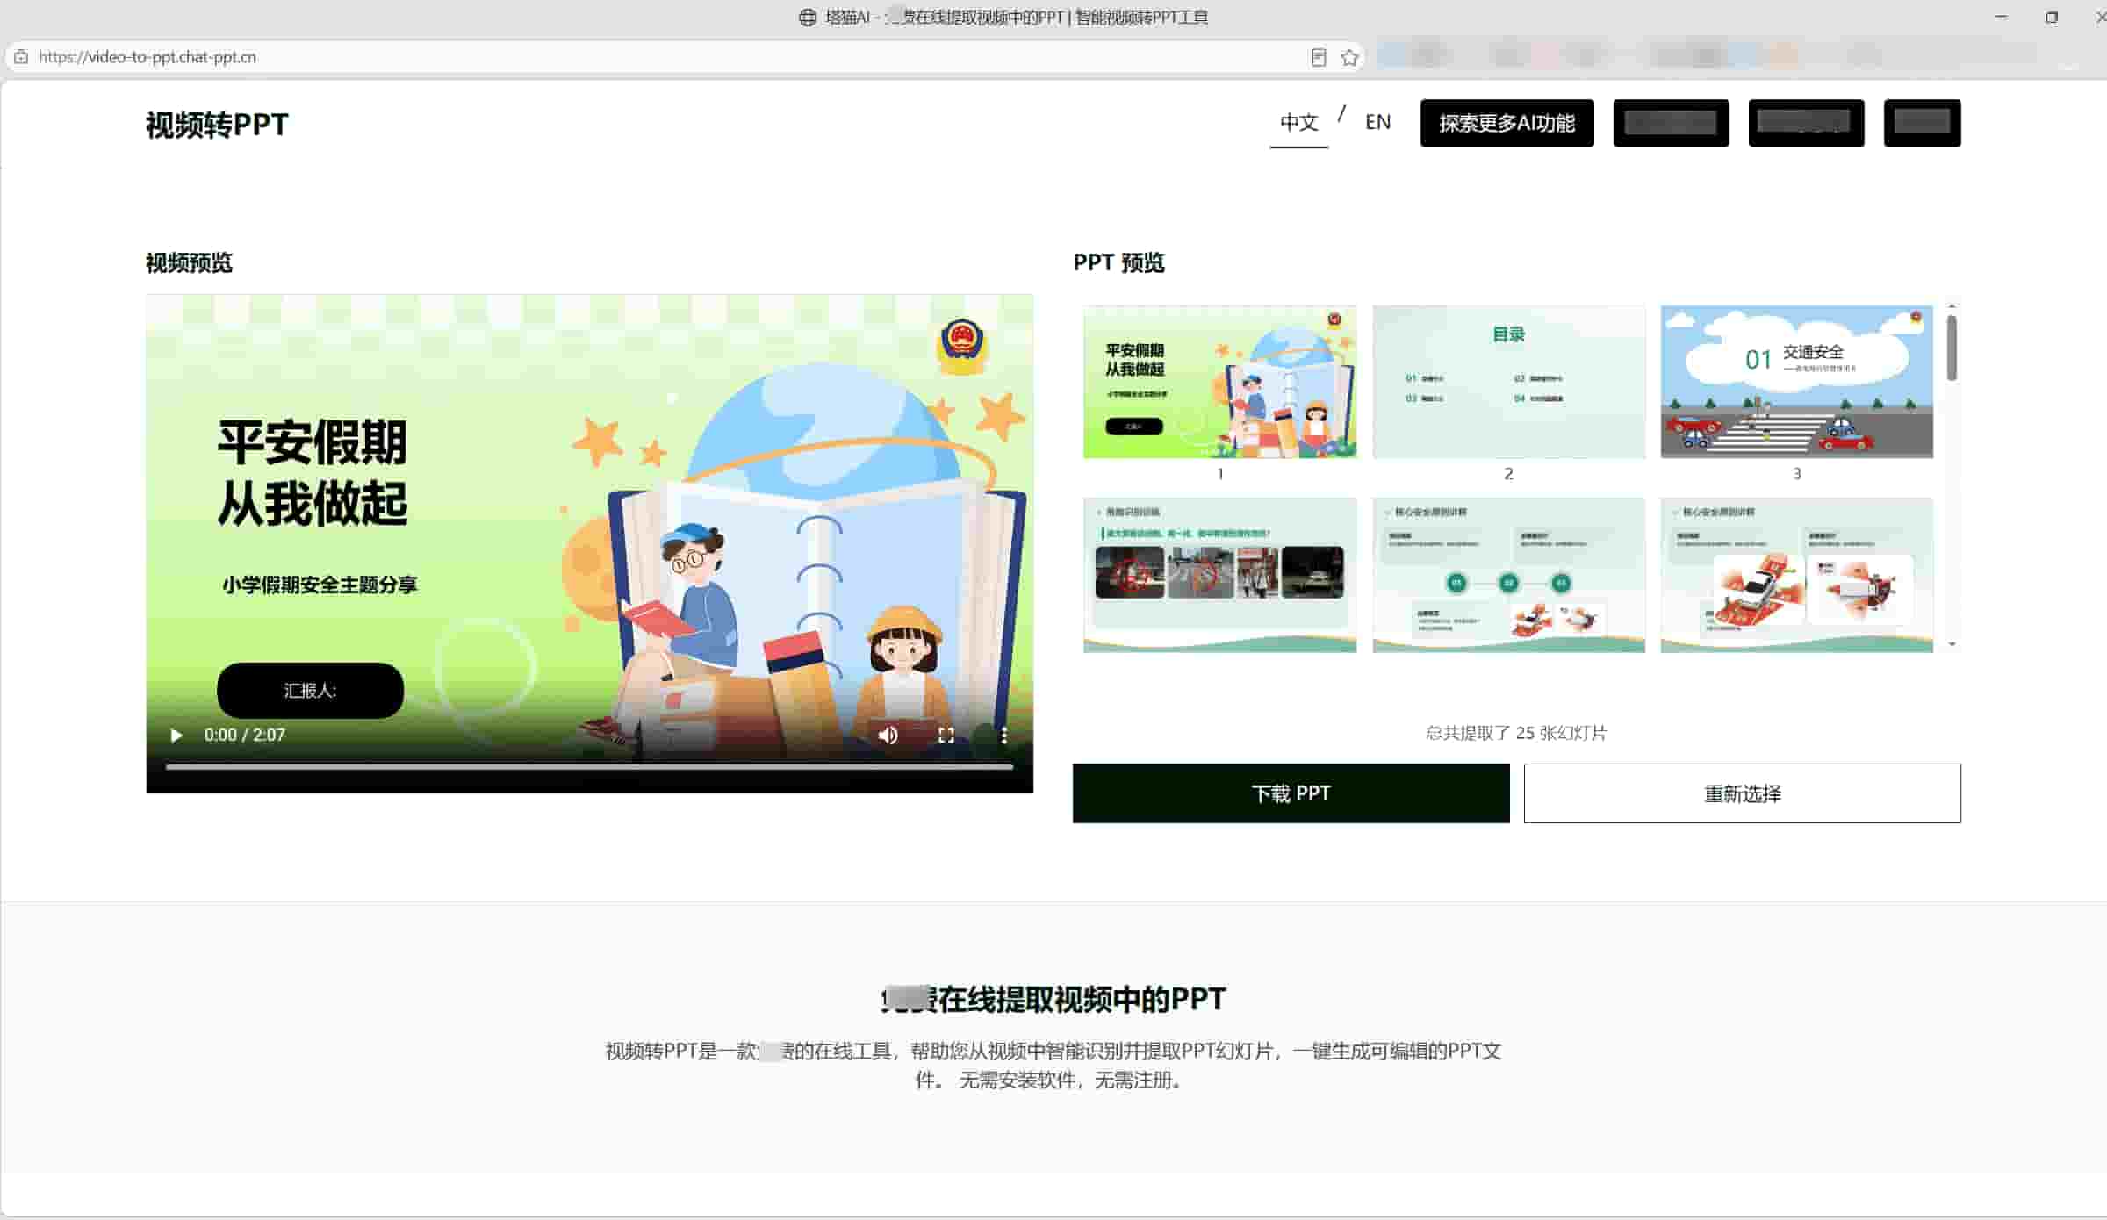The width and height of the screenshot is (2107, 1220).
Task: Restore down the browser window
Action: pos(2051,17)
